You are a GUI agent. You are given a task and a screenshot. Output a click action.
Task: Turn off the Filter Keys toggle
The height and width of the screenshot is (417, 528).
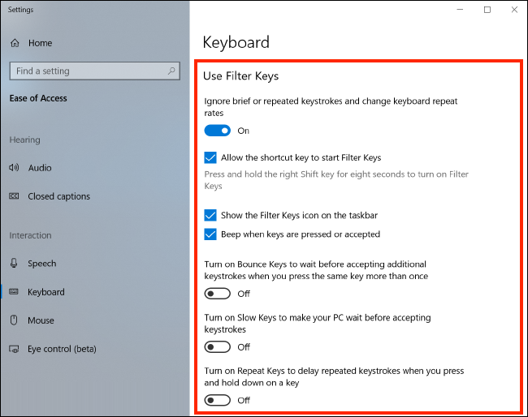[217, 131]
